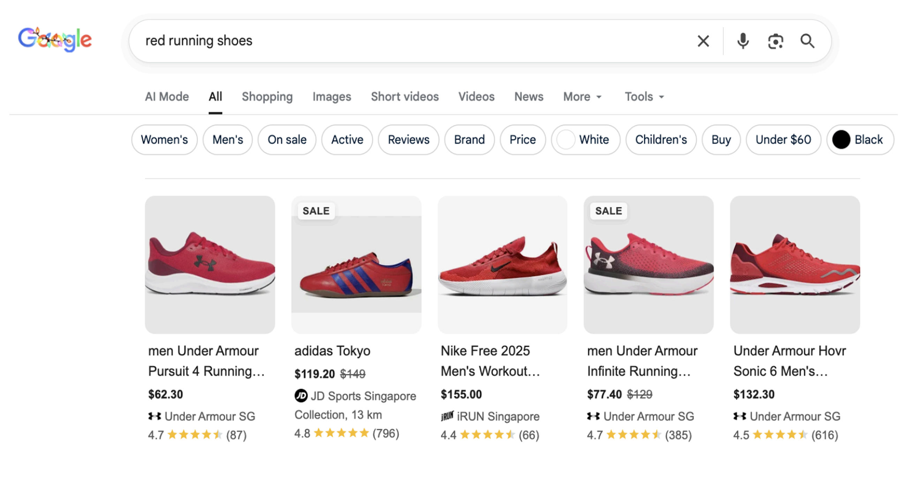Open Nike Free 2025 Men's Workout listing
Viewport: 911px width, 481px height.
pyautogui.click(x=490, y=361)
